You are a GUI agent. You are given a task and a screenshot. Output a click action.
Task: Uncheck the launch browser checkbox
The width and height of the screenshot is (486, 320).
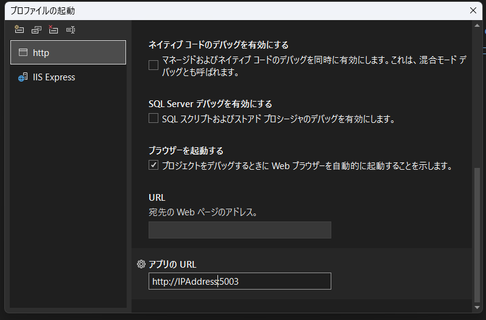tap(153, 165)
